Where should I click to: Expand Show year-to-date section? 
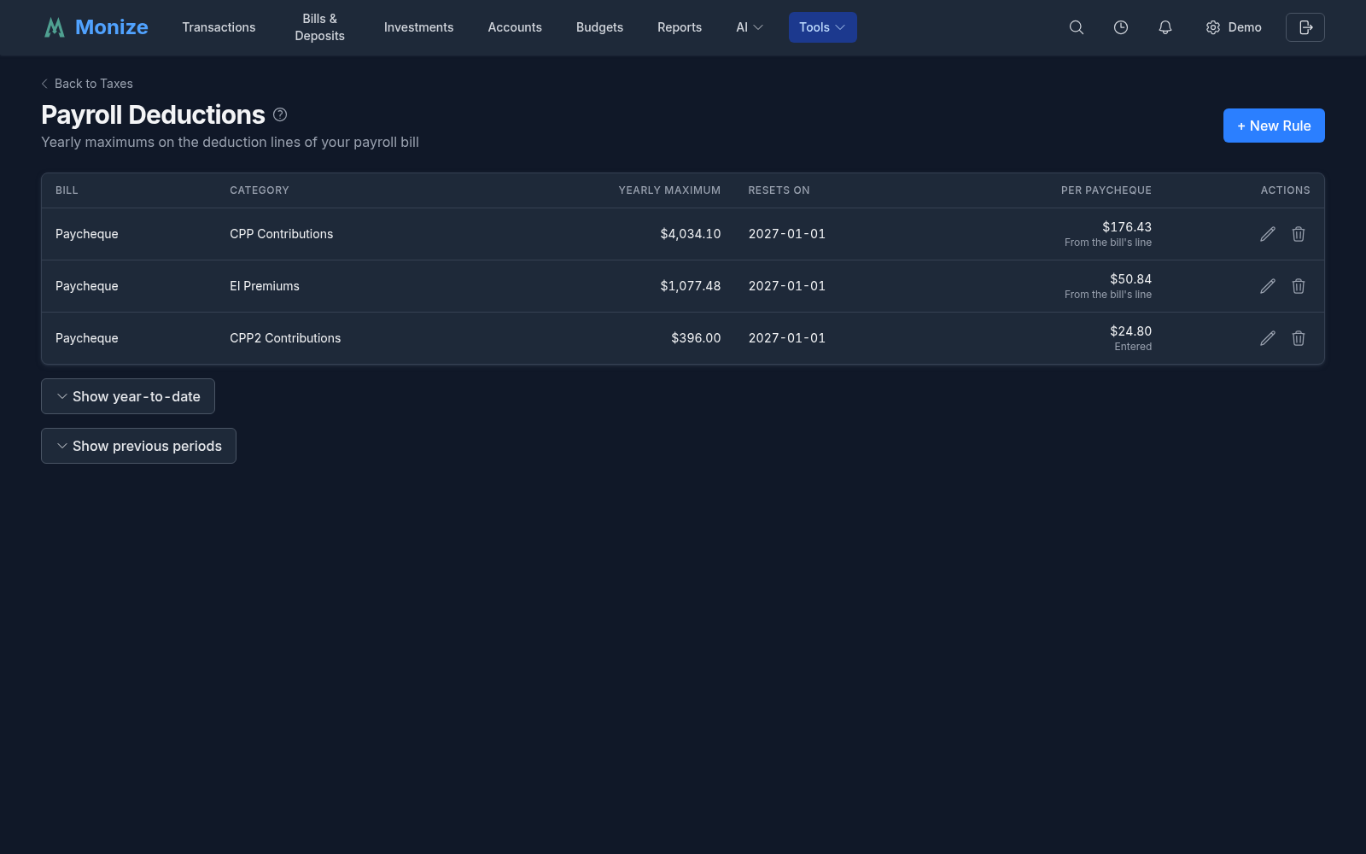[x=128, y=396]
